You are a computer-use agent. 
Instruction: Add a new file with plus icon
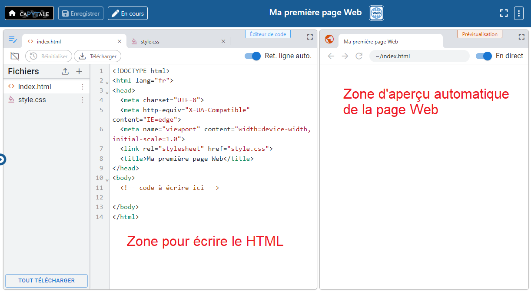pyautogui.click(x=79, y=72)
